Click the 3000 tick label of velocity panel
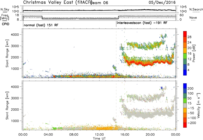Viewport: 203px width, 140px height. pos(15,98)
